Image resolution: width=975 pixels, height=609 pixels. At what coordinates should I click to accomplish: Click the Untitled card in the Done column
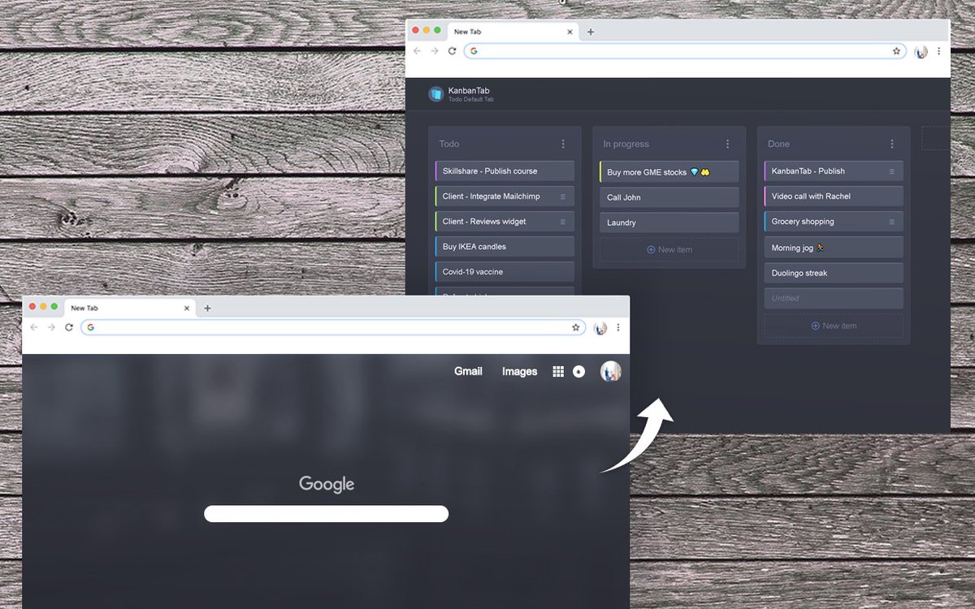pos(834,298)
